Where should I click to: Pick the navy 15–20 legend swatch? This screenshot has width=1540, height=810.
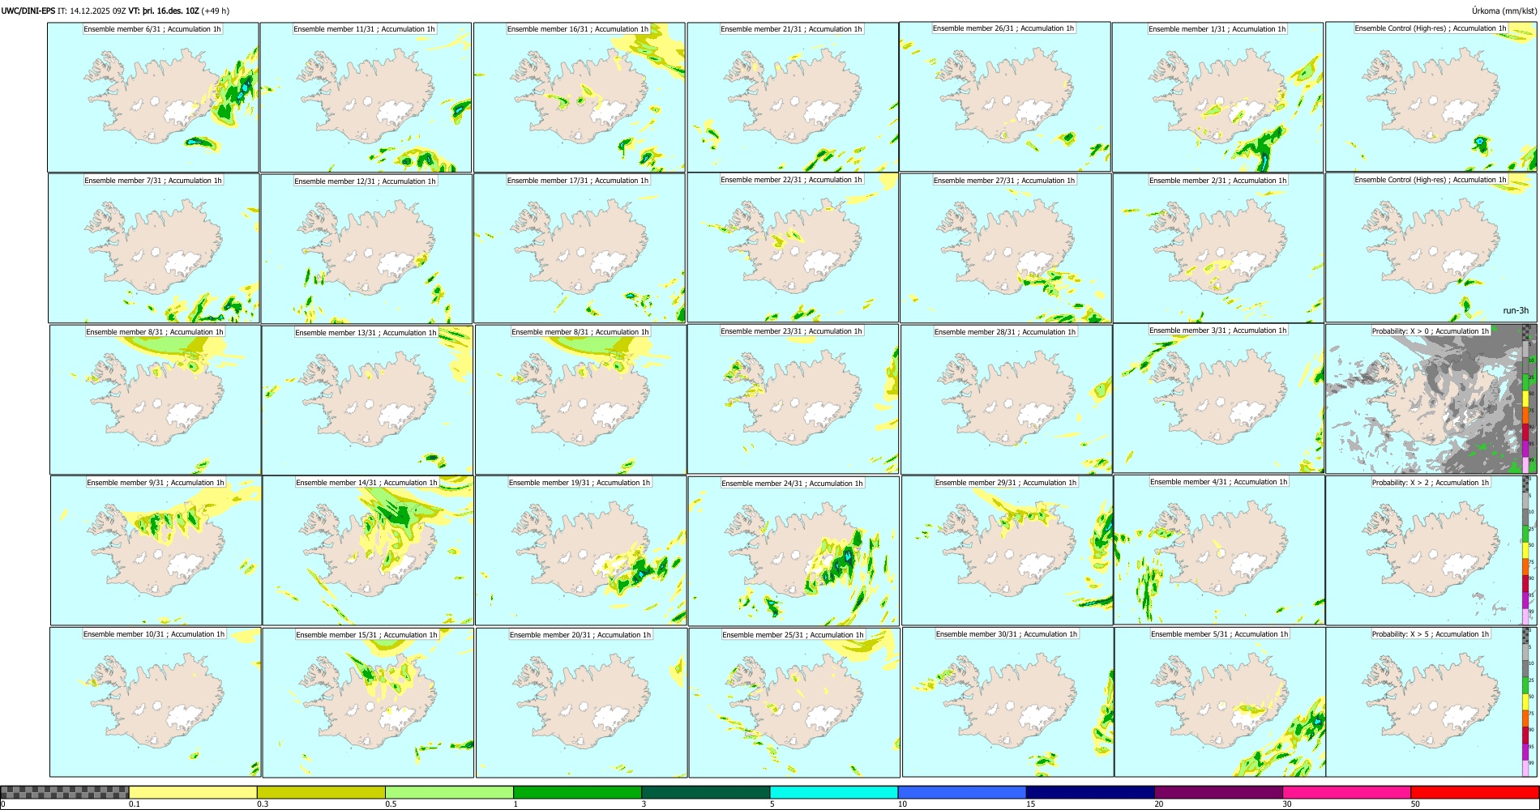click(x=1090, y=792)
